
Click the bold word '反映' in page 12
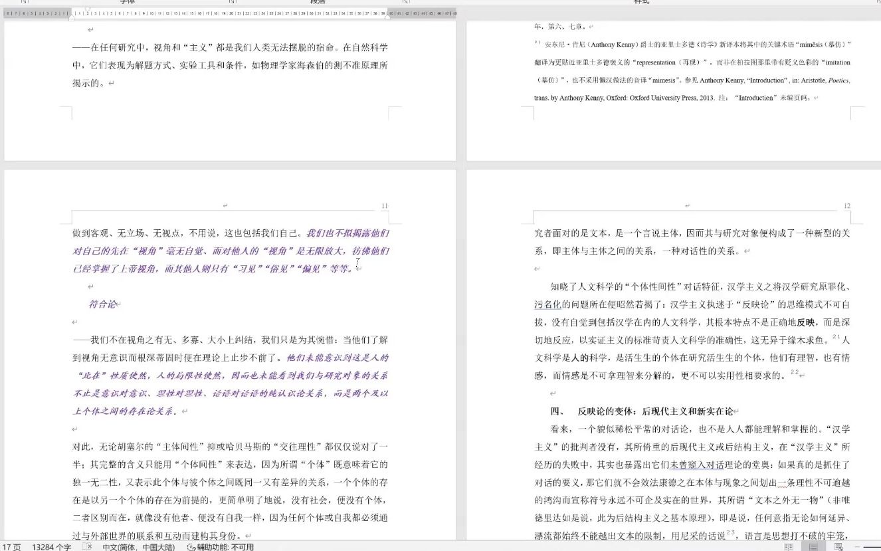[806, 323]
